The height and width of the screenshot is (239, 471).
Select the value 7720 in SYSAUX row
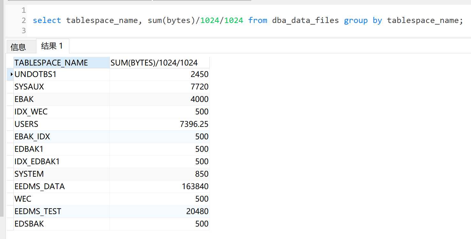coord(160,87)
